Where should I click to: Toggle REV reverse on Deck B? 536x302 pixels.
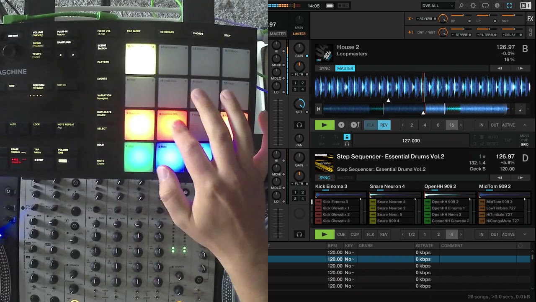pyautogui.click(x=384, y=125)
